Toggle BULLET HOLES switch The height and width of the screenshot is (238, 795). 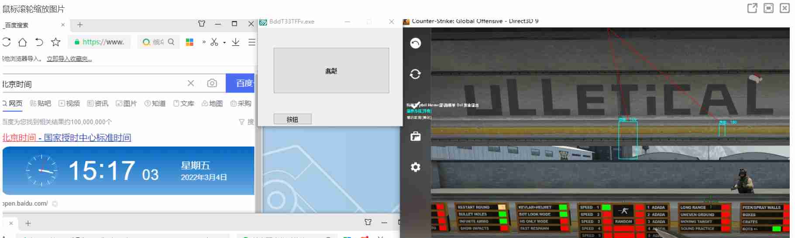pos(502,214)
